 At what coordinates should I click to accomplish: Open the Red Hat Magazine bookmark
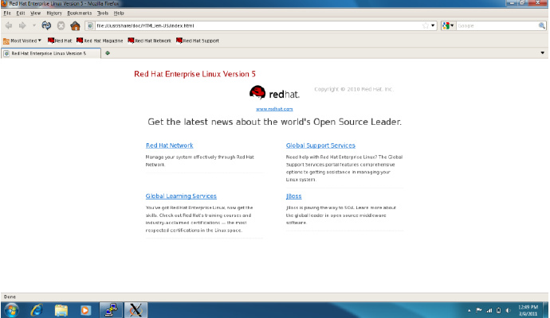(x=100, y=41)
